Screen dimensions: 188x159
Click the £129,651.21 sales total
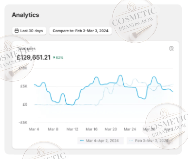pos(34,57)
